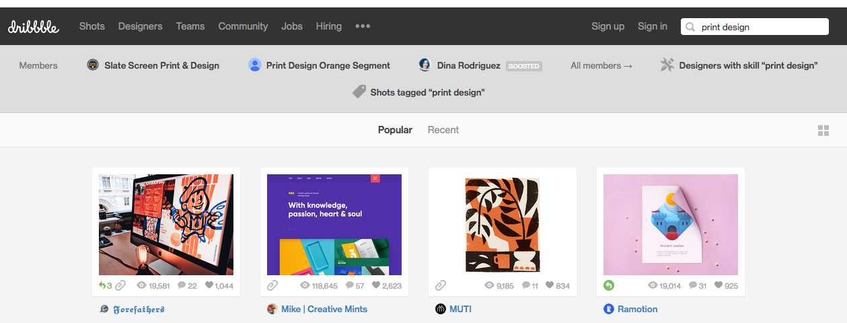The width and height of the screenshot is (847, 323).
Task: Open the 11 comments on MUTI shot
Action: click(x=530, y=285)
